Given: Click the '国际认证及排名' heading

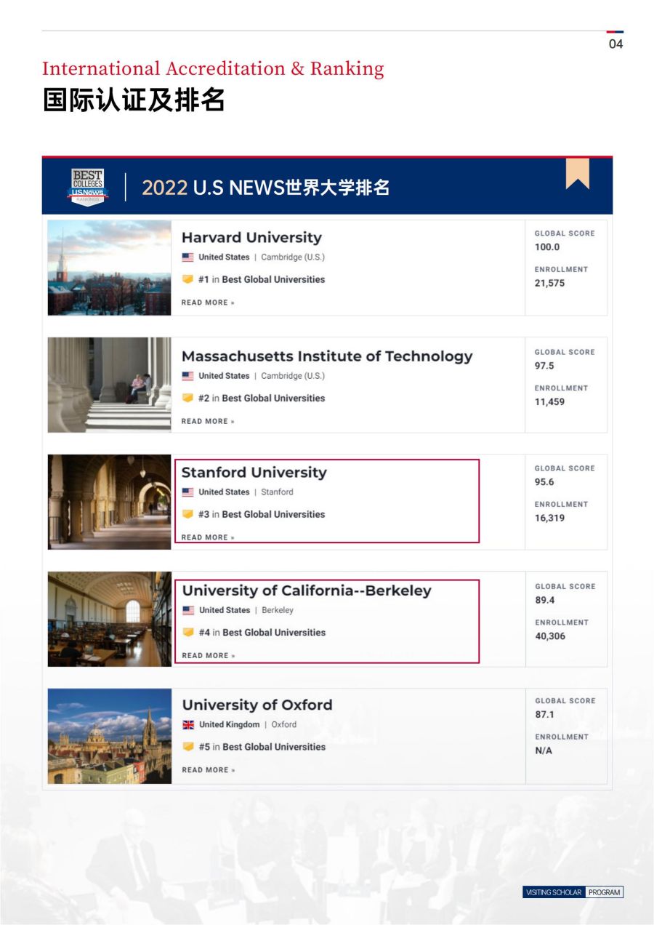Looking at the screenshot, I should (134, 100).
